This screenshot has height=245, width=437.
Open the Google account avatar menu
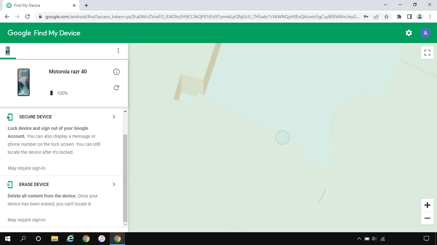pyautogui.click(x=425, y=33)
